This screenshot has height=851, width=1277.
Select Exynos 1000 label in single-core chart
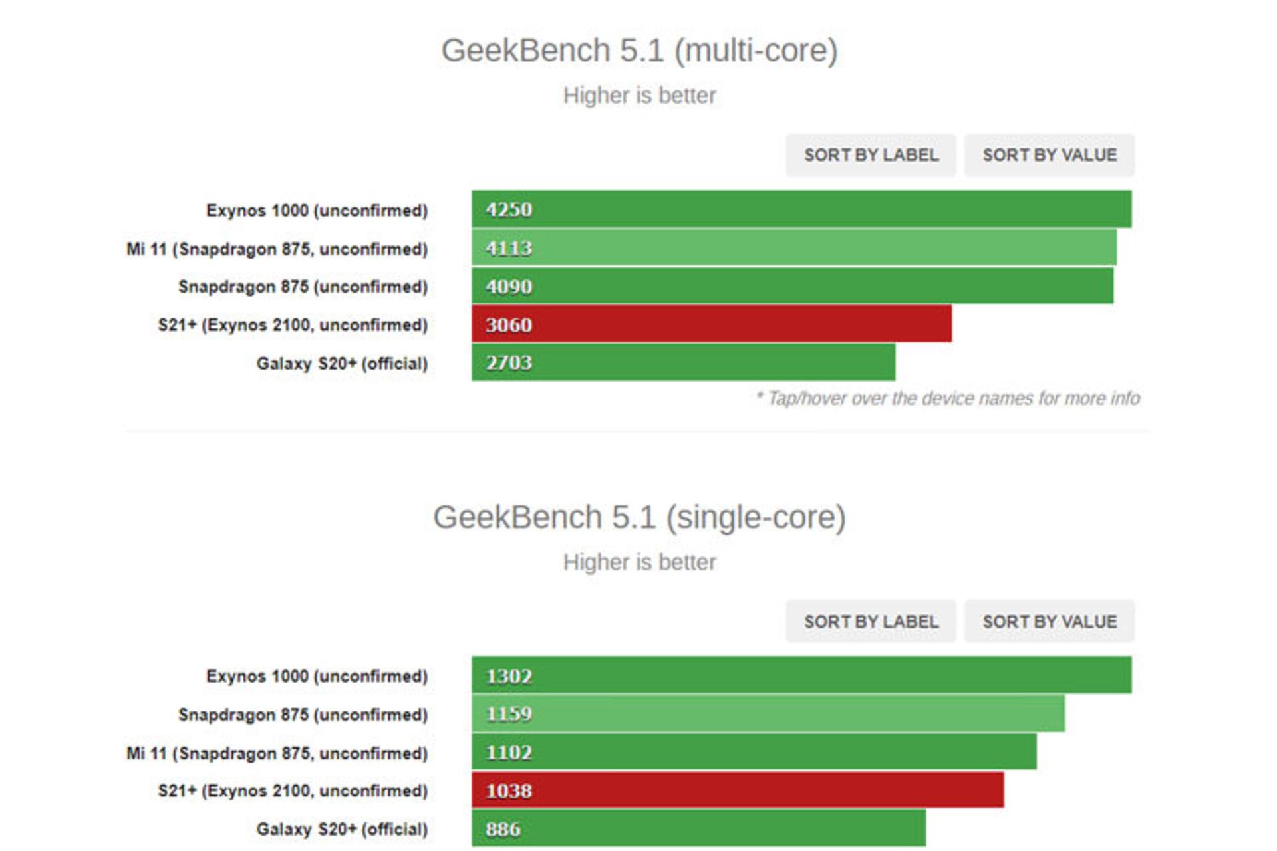tap(317, 676)
